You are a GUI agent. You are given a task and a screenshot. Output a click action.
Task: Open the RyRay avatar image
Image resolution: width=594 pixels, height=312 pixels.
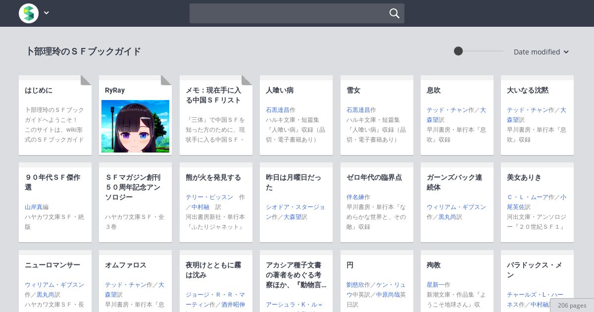135,126
